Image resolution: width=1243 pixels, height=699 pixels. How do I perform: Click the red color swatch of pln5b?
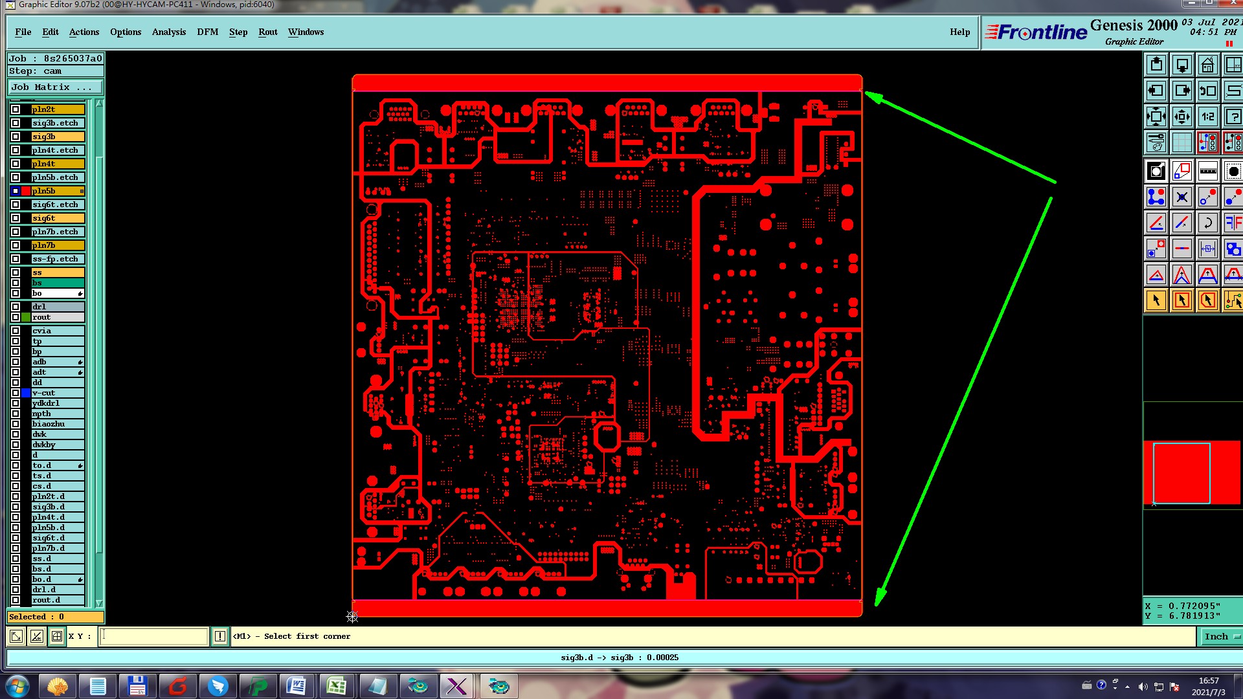coord(26,191)
